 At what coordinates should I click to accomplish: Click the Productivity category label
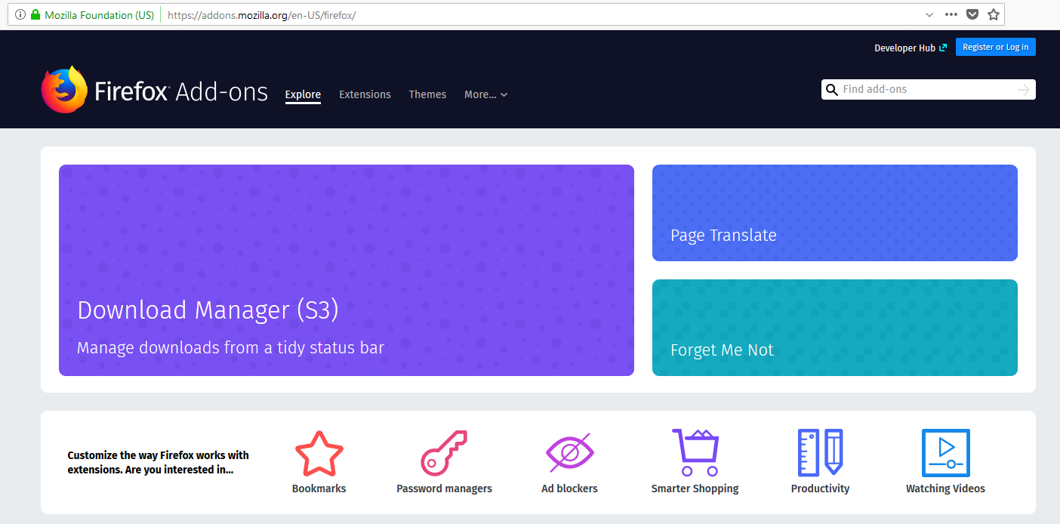point(820,489)
